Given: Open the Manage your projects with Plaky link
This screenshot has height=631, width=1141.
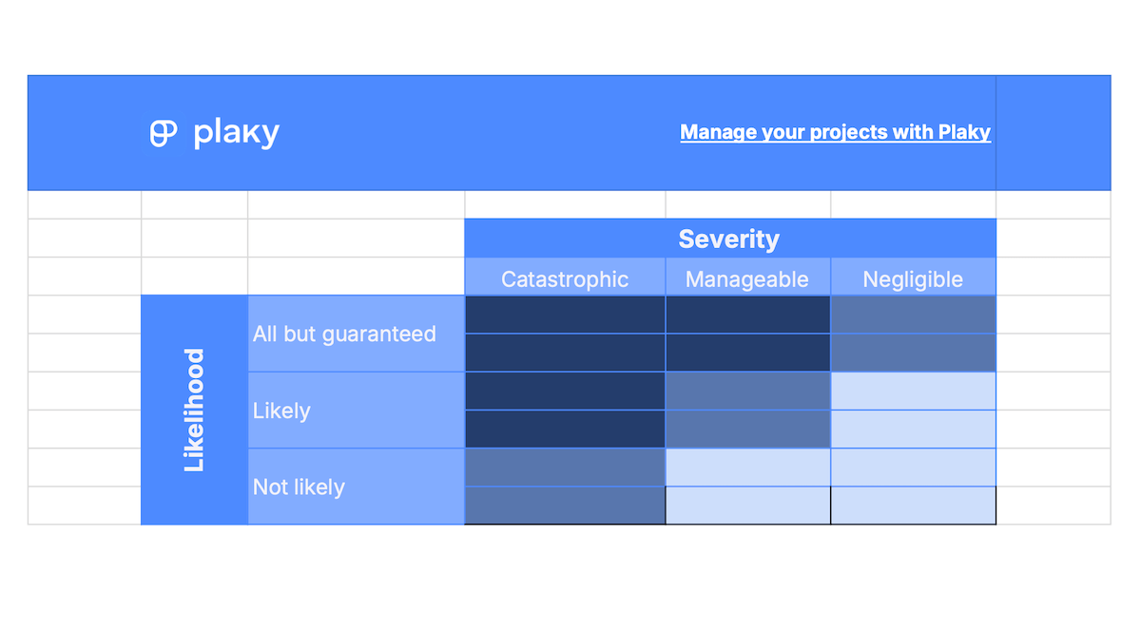Looking at the screenshot, I should point(835,132).
